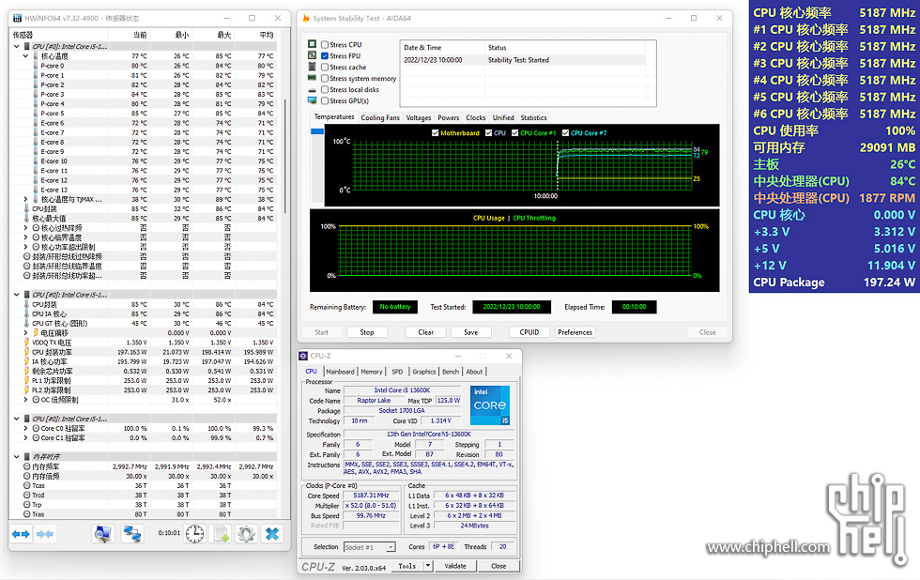This screenshot has width=920, height=580.
Task: Open the Tools dropdown arrow in CPU-Z
Action: [428, 566]
